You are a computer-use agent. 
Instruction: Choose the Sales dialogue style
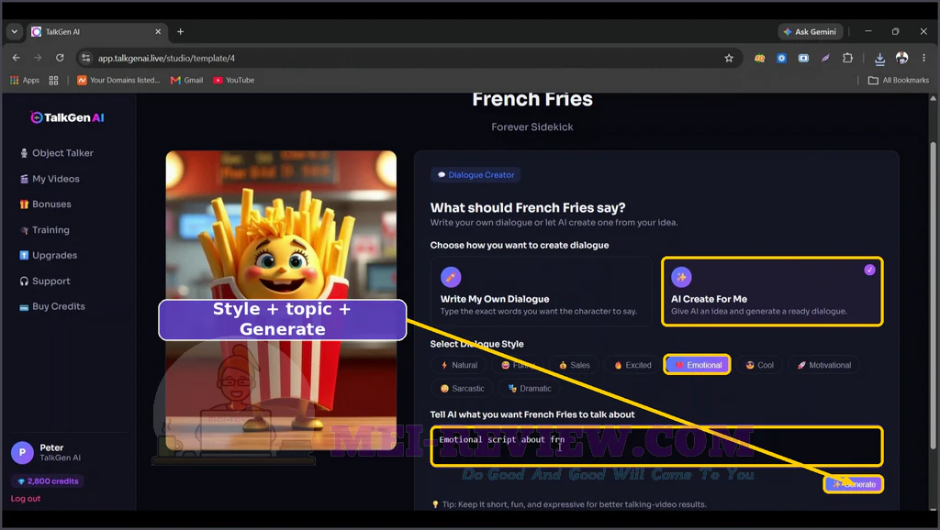575,365
